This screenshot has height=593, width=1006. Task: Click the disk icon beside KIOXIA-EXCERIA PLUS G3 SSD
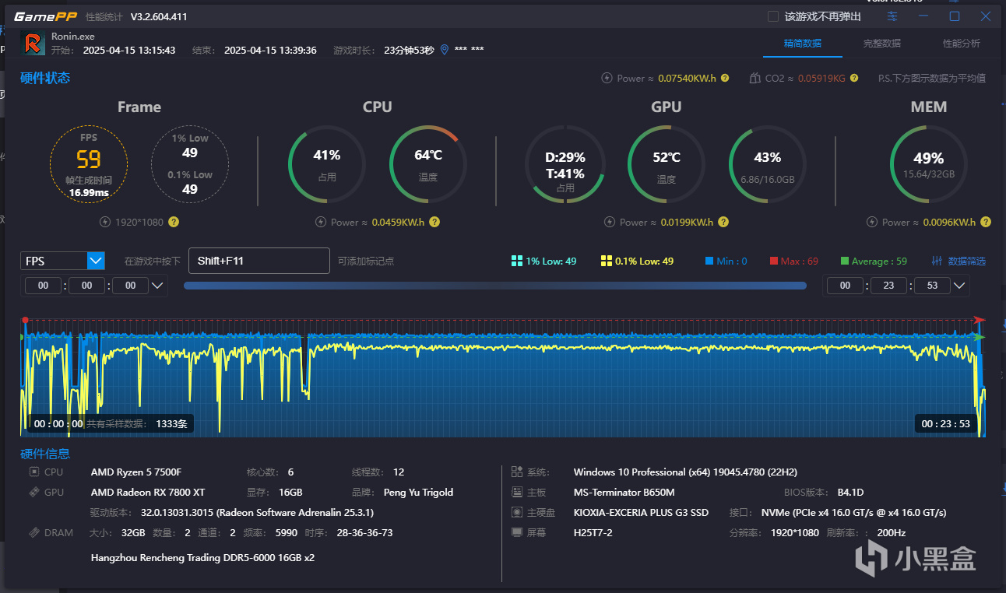(517, 512)
